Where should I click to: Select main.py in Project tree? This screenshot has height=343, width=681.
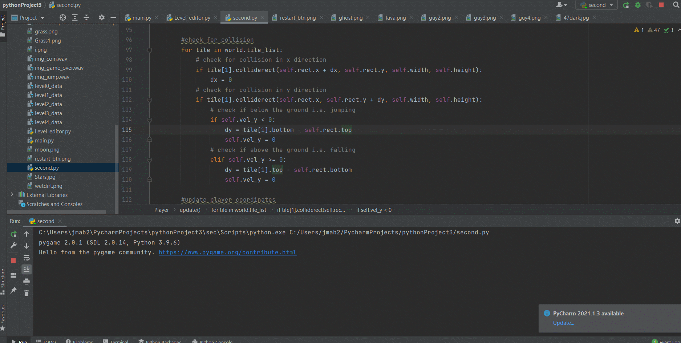pos(44,141)
